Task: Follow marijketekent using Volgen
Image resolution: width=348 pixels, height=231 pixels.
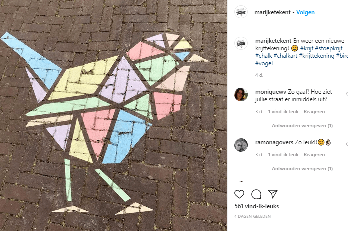Action: pos(305,12)
